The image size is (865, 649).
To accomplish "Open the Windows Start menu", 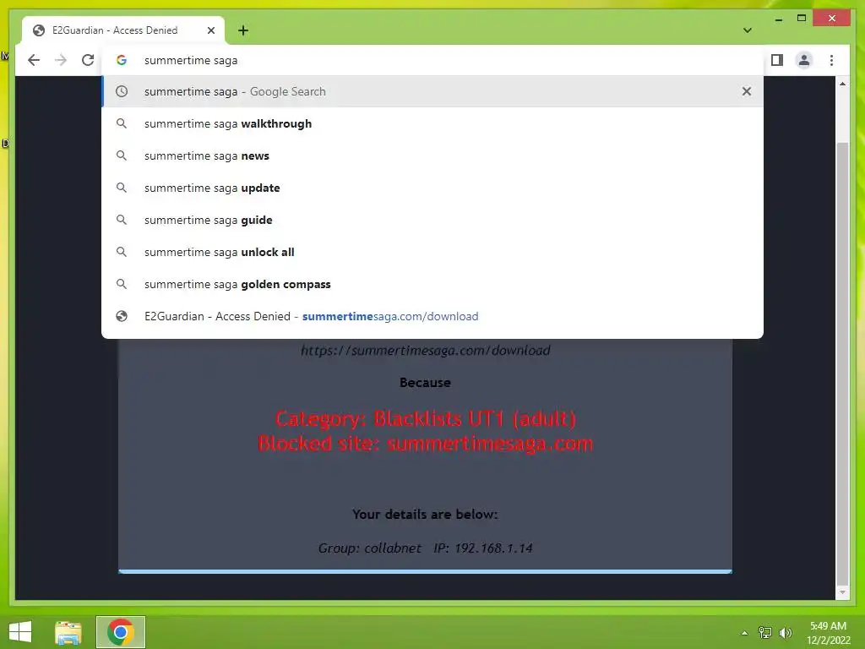I will pos(20,632).
